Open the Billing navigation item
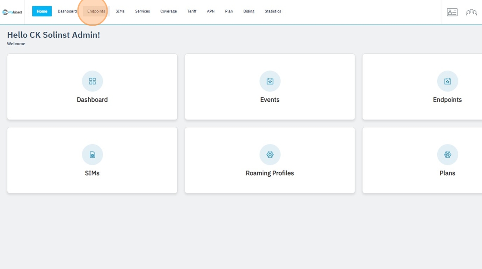 [x=249, y=11]
